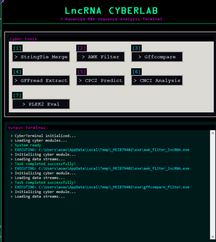Viewport: 216px width, 242px height.
Task: Run CPC2 Predict
Action: [x=101, y=81]
